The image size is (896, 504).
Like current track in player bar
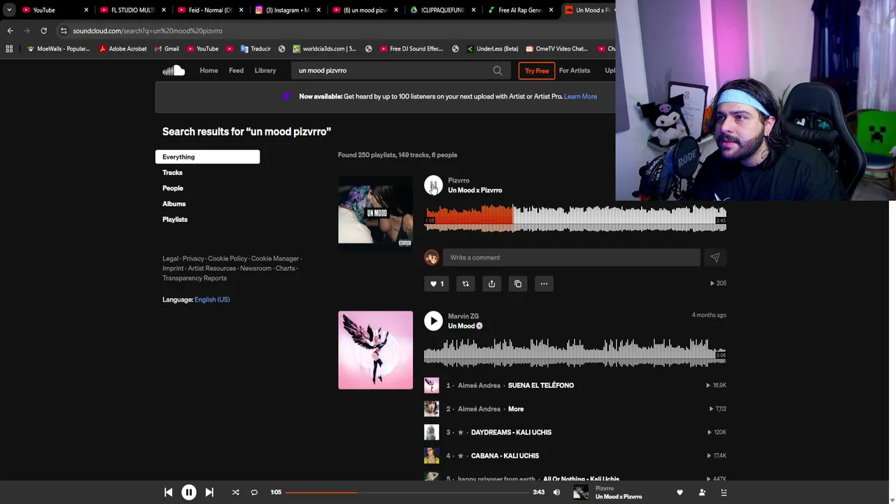[680, 492]
